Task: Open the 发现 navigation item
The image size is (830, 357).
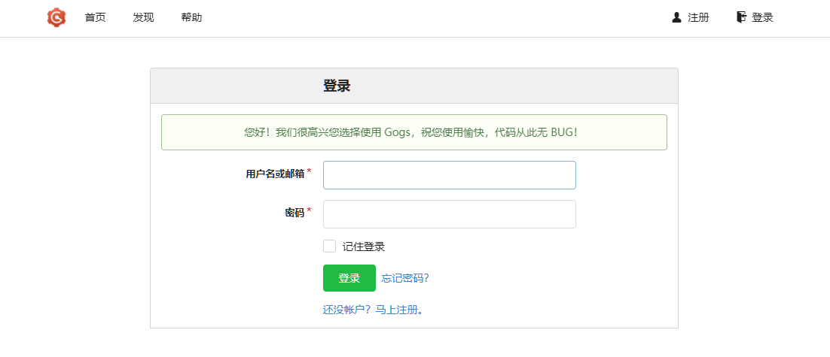Action: 143,17
